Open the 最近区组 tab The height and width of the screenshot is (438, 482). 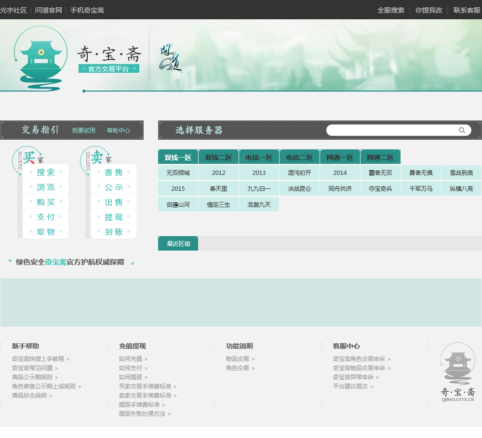[178, 243]
